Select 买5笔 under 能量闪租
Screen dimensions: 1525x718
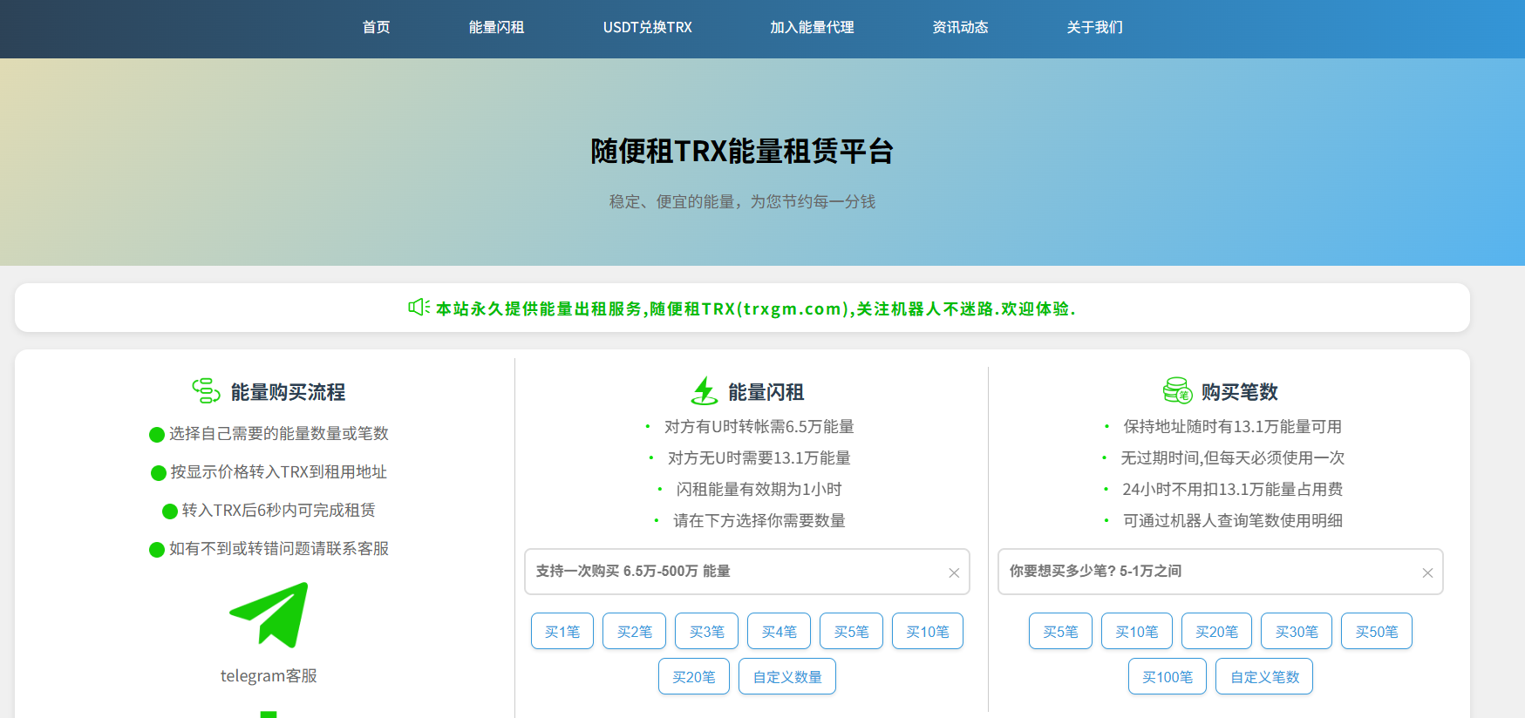[852, 632]
